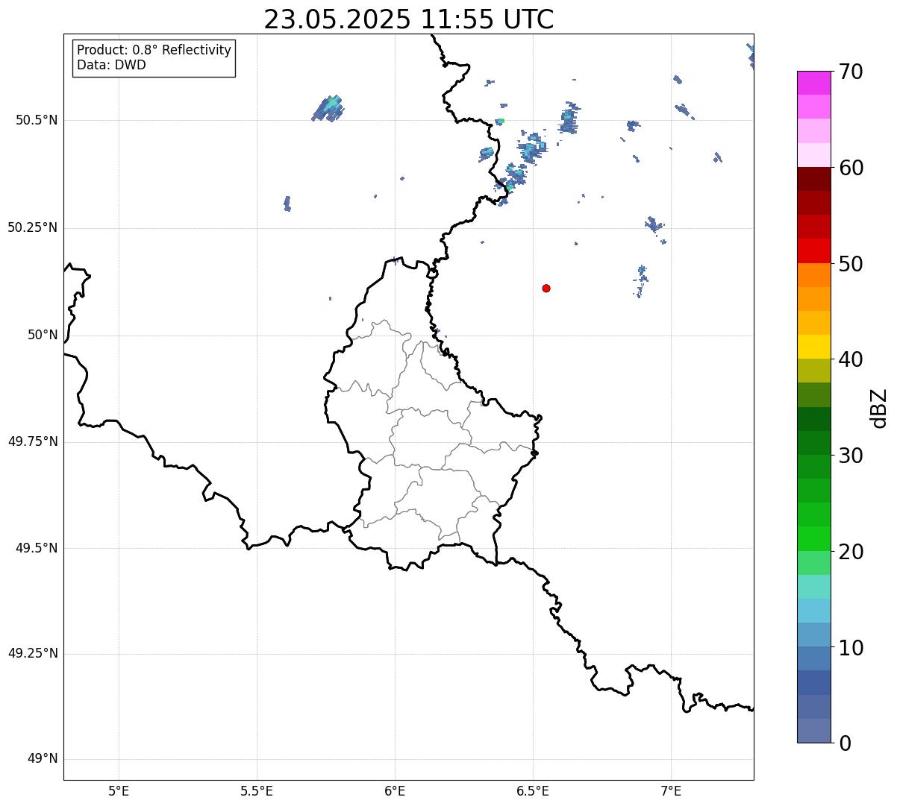Click the 49.5°N latitude label

click(x=37, y=548)
